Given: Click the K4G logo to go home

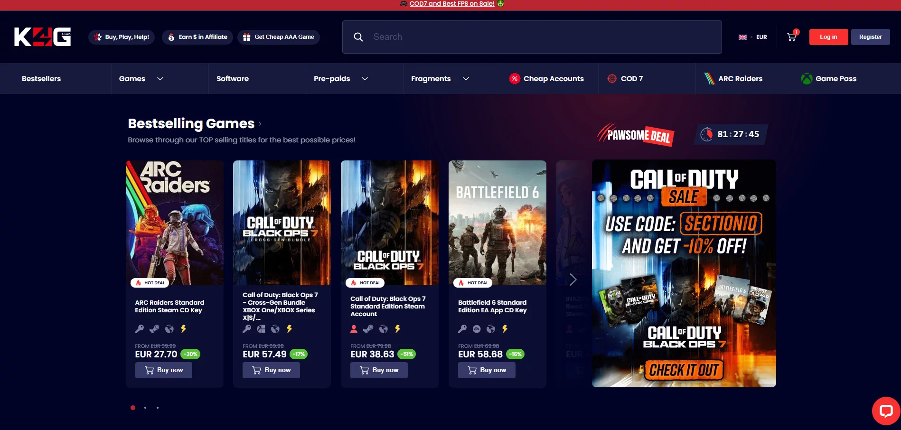Looking at the screenshot, I should [42, 37].
